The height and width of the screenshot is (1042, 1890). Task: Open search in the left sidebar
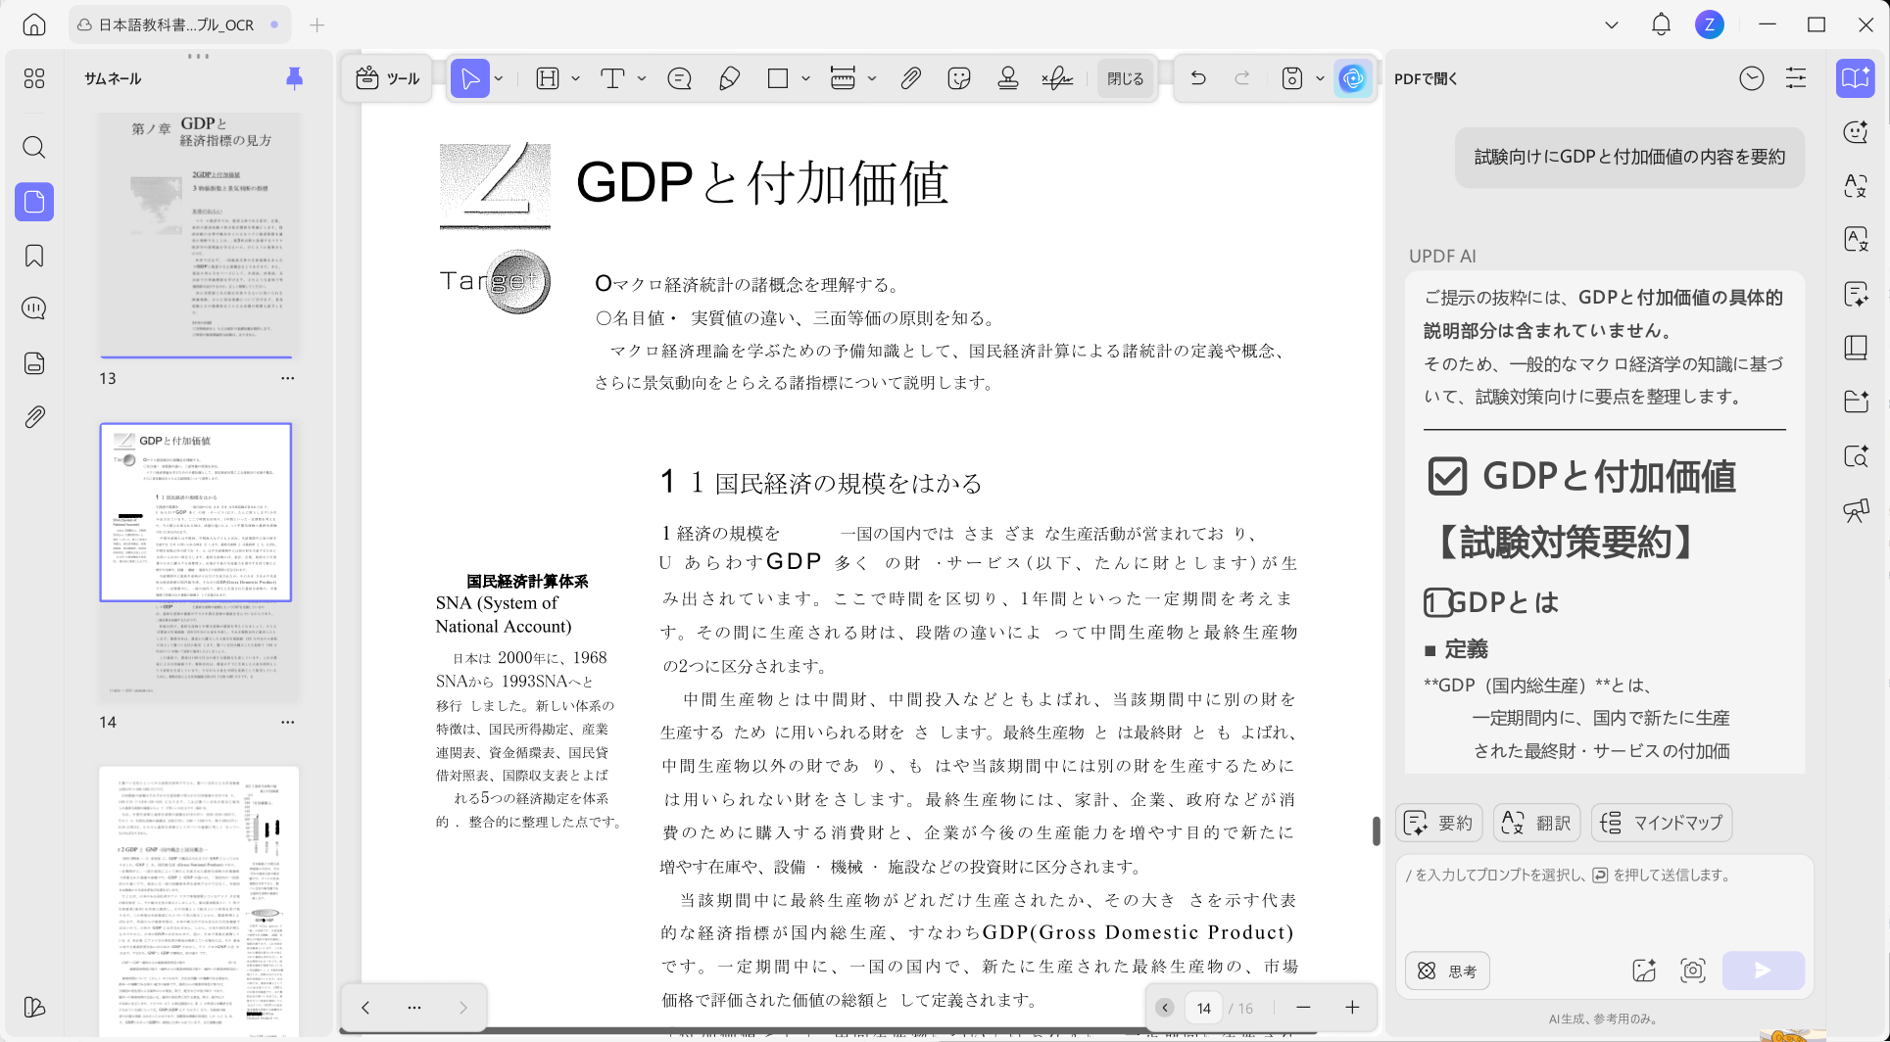coord(34,147)
